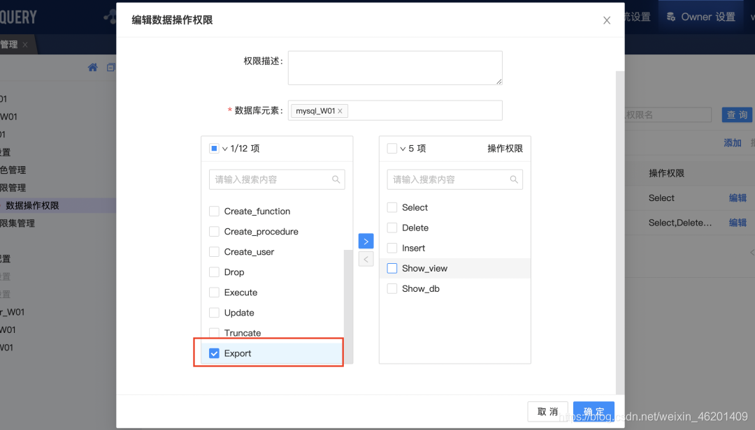Viewport: 755px width, 430px height.
Task: Click 添加 link in background page
Action: [733, 143]
